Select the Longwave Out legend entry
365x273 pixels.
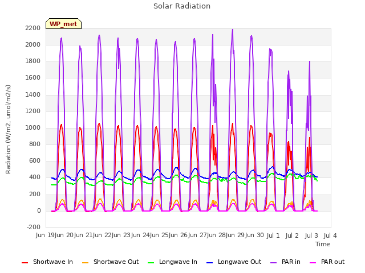point(234,262)
